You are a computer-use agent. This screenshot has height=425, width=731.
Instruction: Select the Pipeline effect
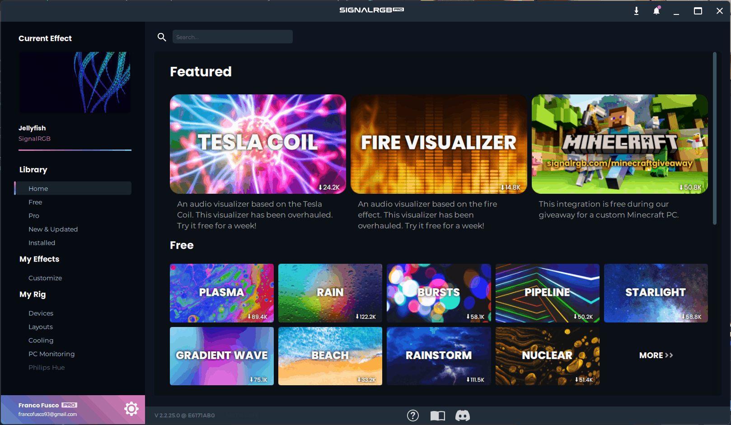point(548,293)
